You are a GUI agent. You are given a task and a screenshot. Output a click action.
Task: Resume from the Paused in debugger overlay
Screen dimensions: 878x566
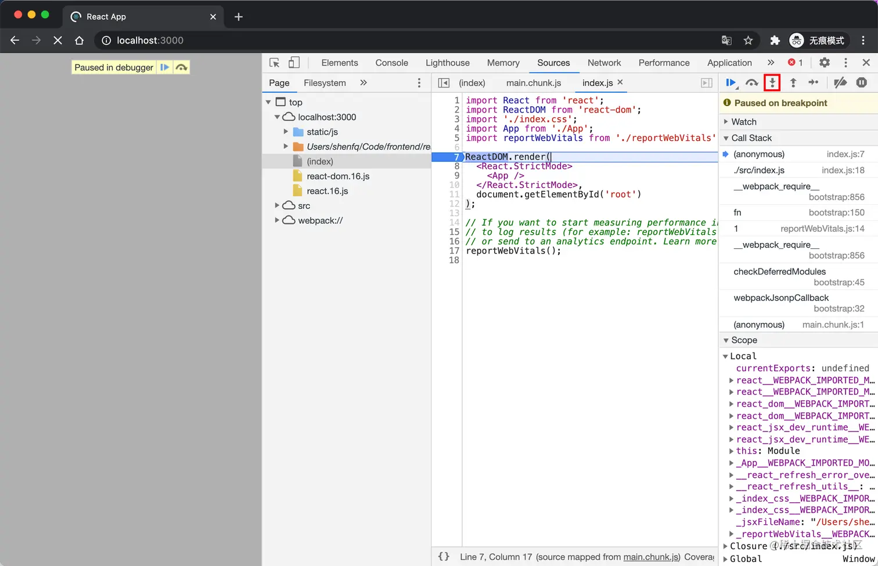(165, 67)
